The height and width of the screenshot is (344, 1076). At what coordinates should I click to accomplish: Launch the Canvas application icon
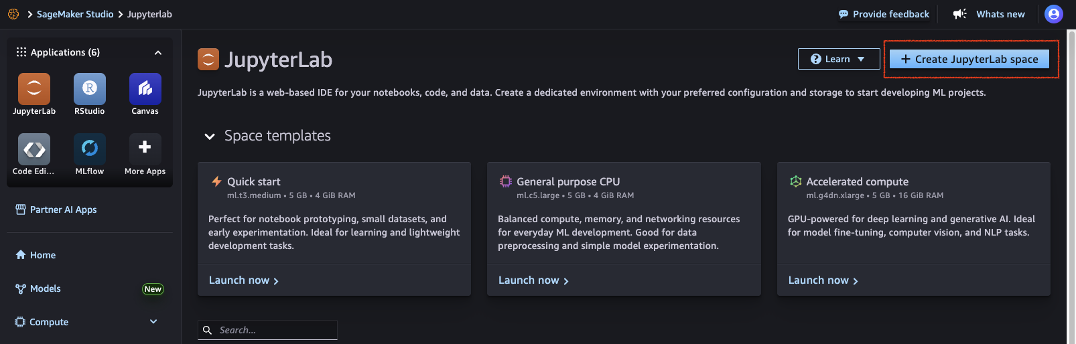[x=145, y=89]
